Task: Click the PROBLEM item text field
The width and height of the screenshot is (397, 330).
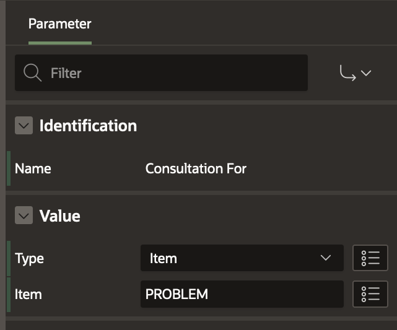Action: pos(242,294)
